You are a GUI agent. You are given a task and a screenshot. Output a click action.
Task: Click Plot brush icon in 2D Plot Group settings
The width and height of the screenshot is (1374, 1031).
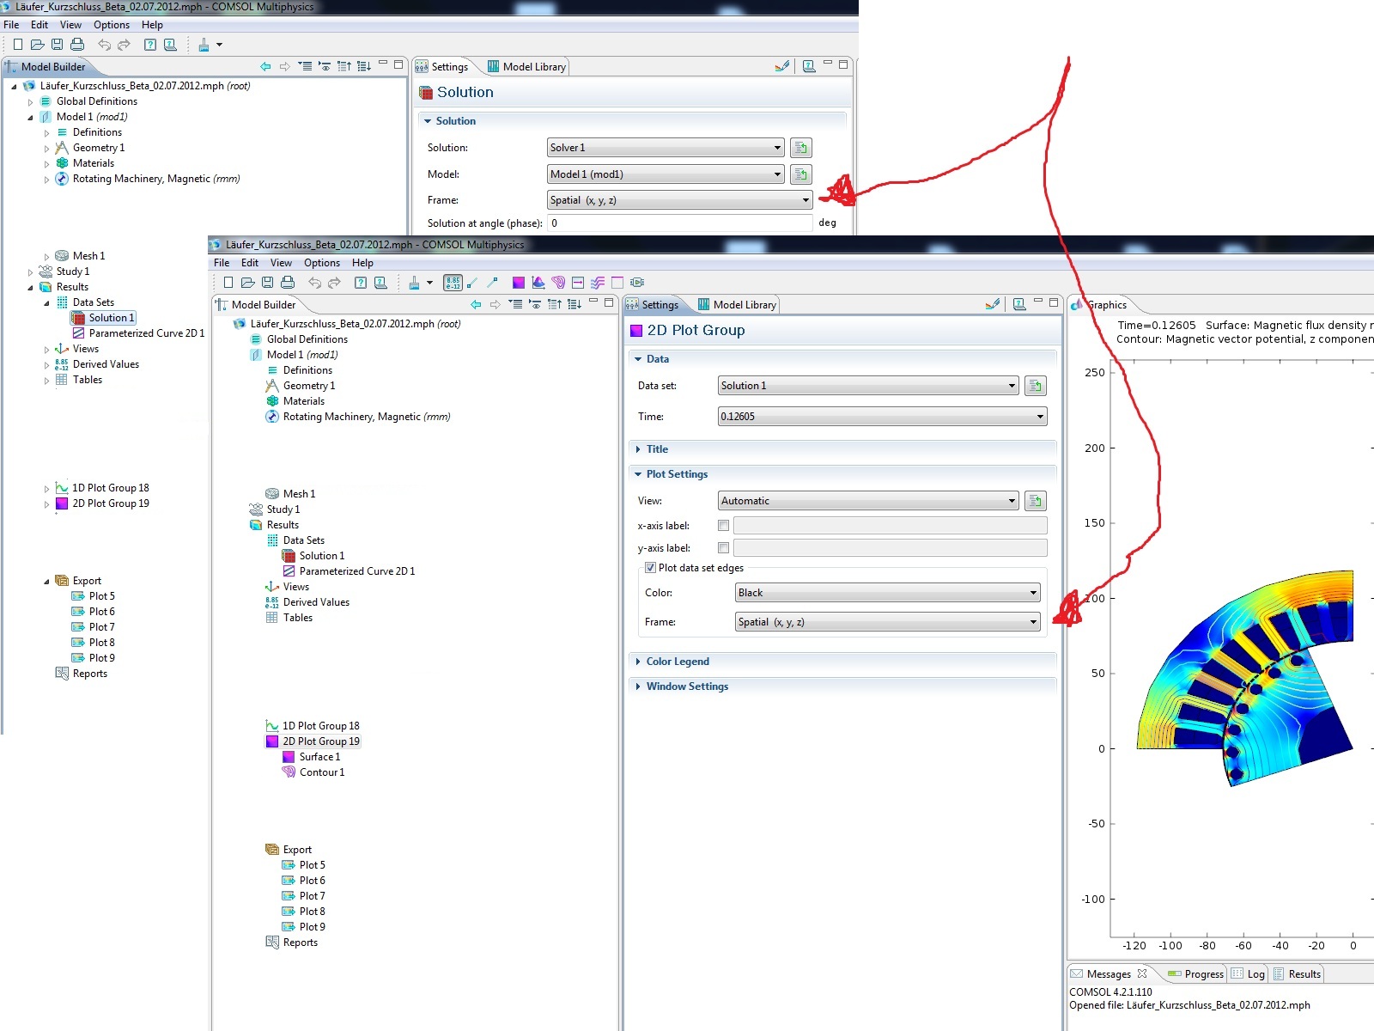coord(993,303)
